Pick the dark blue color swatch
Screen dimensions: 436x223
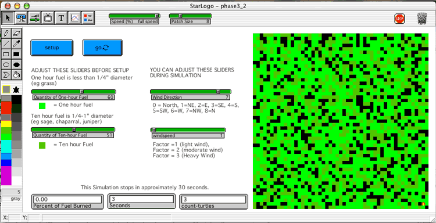point(6,163)
